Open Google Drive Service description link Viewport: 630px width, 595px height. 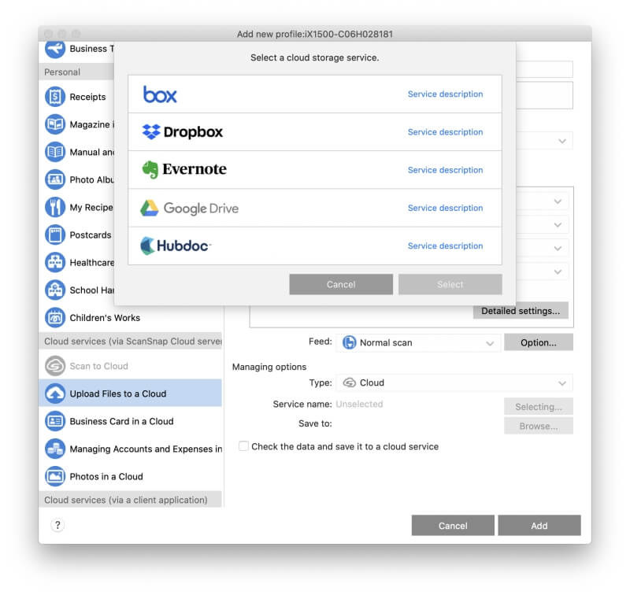(x=445, y=208)
